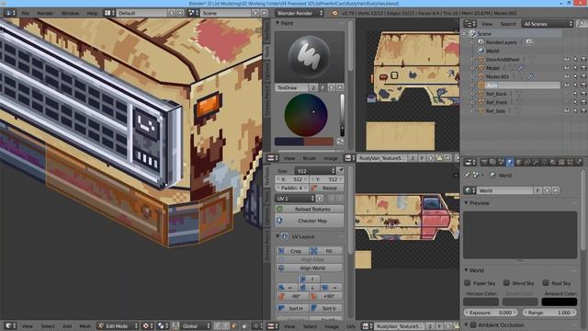Enable the Real Sky checkbox
This screenshot has height=331, width=588.
click(546, 282)
